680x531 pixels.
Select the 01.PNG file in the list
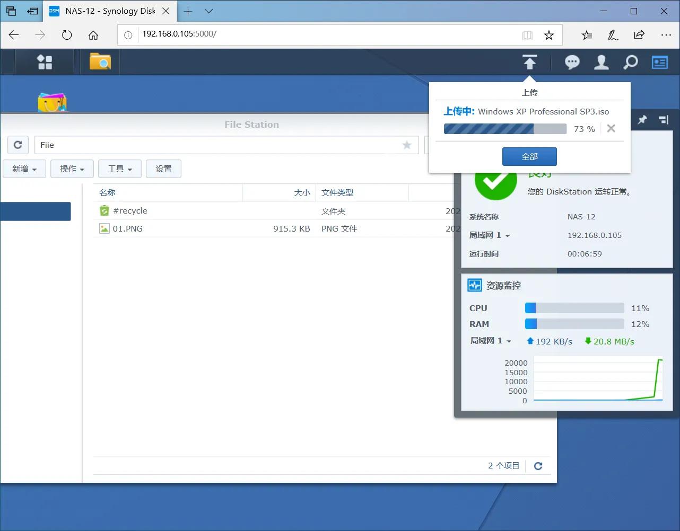coord(127,228)
